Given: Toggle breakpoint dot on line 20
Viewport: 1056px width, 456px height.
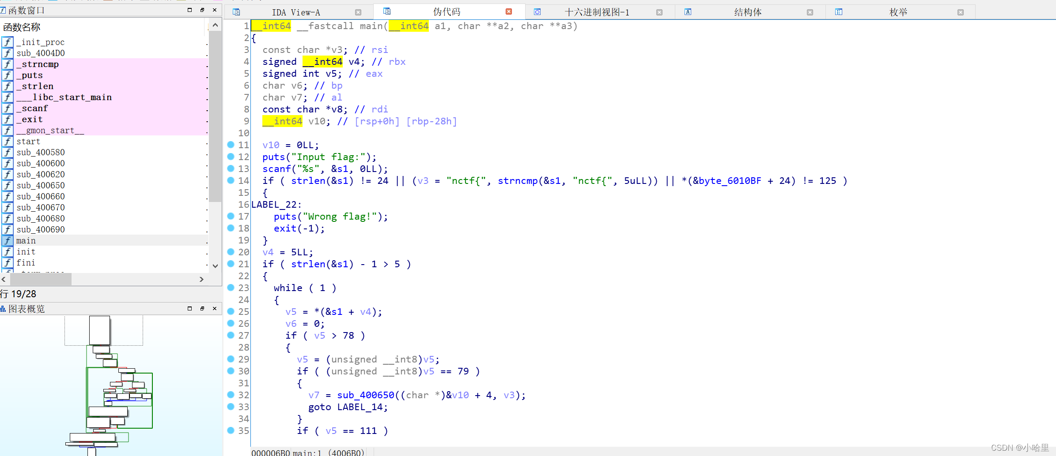Looking at the screenshot, I should point(231,252).
